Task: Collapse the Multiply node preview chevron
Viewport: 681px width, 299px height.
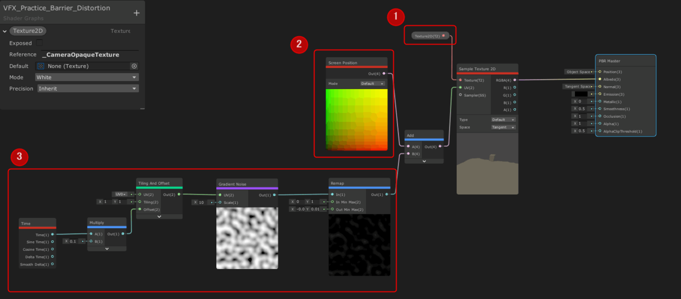Action: click(107, 248)
